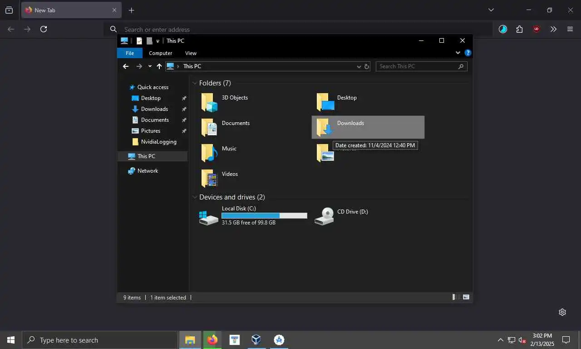Select the Pictures folder icon behind the tooltip
581x349 pixels.
(x=325, y=154)
